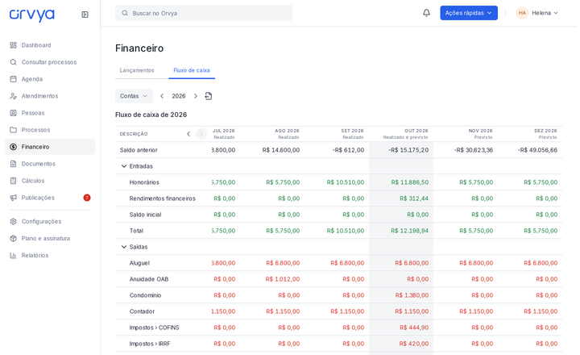Open Processos page
This screenshot has height=355, width=580.
[50, 130]
